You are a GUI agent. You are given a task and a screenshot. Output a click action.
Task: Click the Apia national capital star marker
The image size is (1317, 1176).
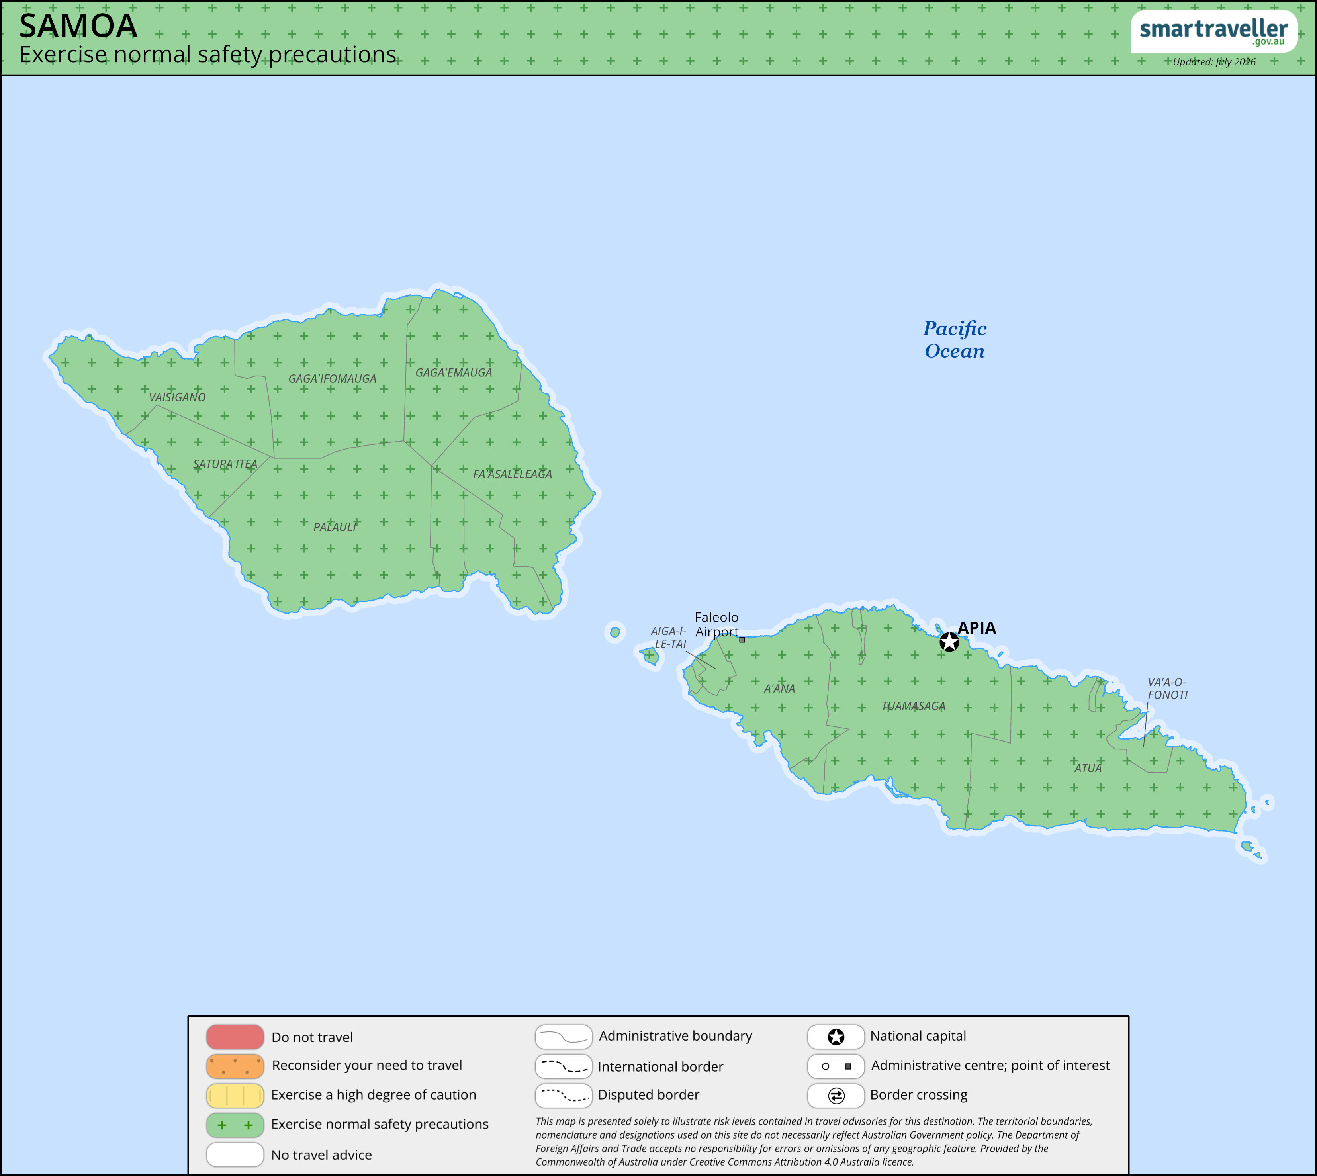949,642
